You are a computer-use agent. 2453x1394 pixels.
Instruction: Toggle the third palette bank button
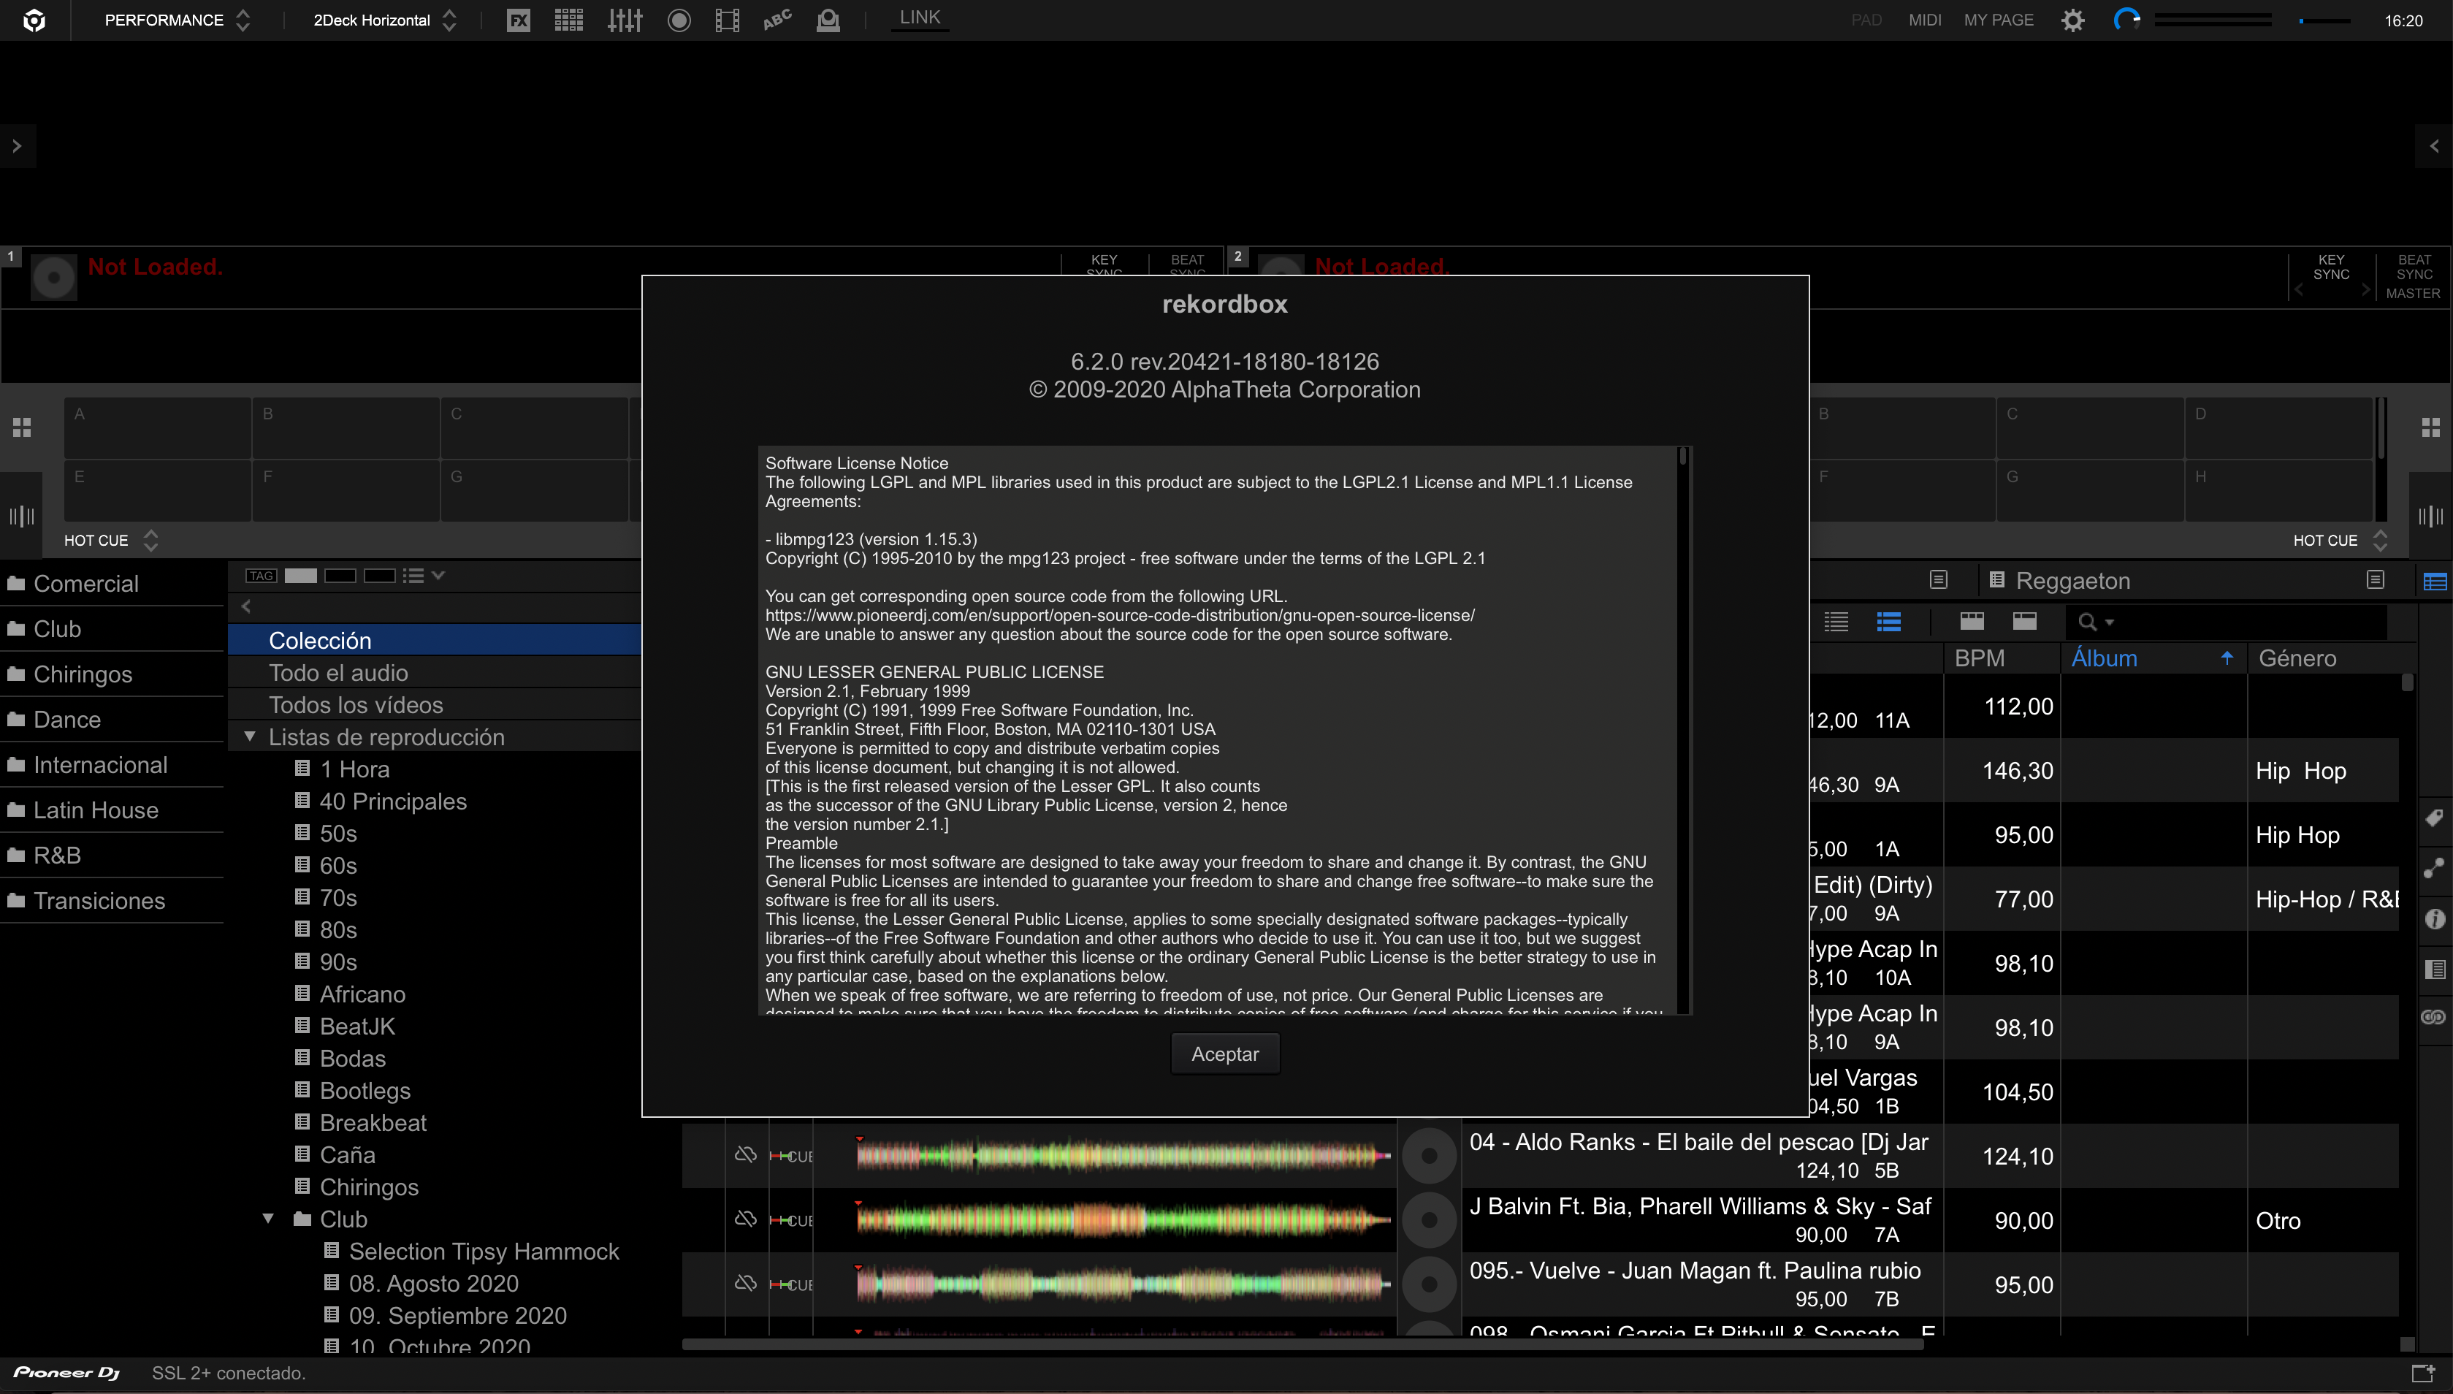(379, 576)
